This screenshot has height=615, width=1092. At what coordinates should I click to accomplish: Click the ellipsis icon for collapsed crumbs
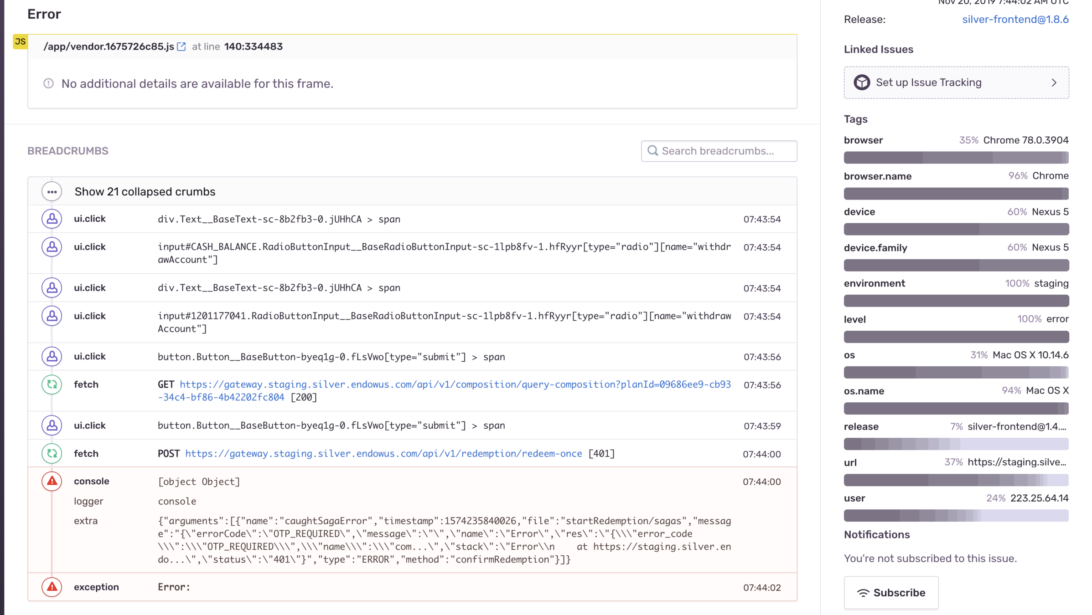[52, 191]
